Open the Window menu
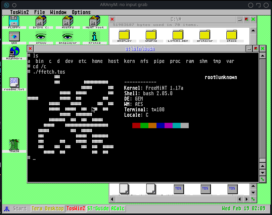The height and width of the screenshot is (215, 272). pyautogui.click(x=58, y=12)
